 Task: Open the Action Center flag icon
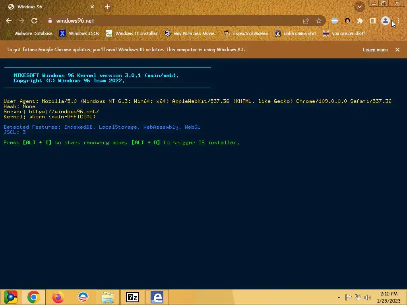pos(348,297)
